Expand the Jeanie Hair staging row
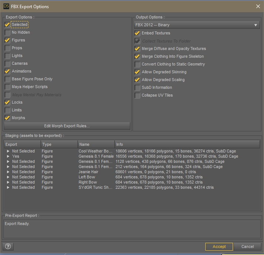 [x=8, y=172]
